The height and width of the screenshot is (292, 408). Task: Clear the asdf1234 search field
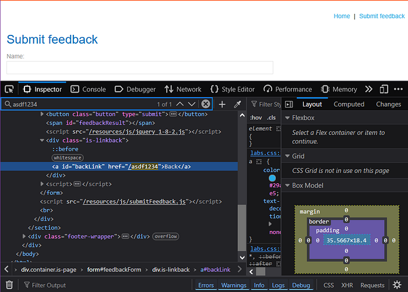(206, 104)
